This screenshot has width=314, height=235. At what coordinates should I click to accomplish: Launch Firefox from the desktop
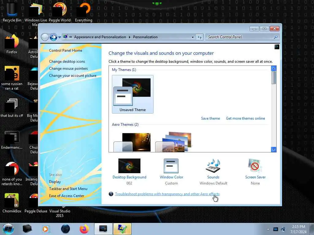pyautogui.click(x=12, y=44)
